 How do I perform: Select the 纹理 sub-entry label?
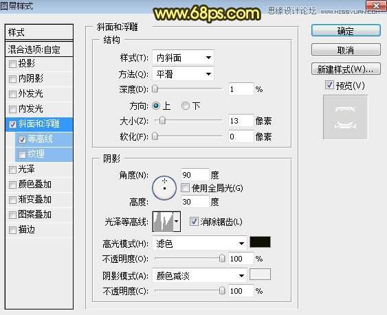point(36,154)
